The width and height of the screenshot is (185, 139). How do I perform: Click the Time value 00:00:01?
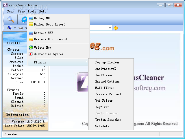[x=38, y=82]
